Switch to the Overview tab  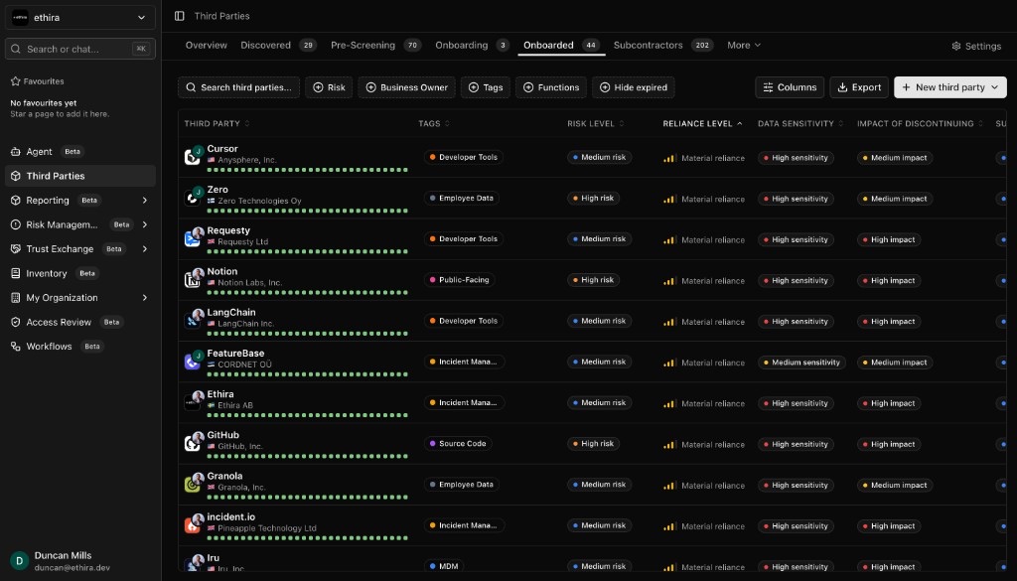(x=207, y=46)
